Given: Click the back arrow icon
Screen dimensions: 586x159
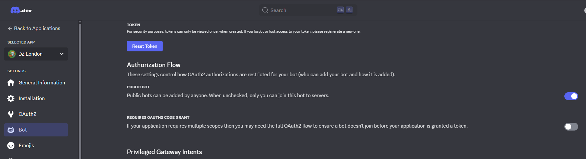Looking at the screenshot, I should (10, 28).
